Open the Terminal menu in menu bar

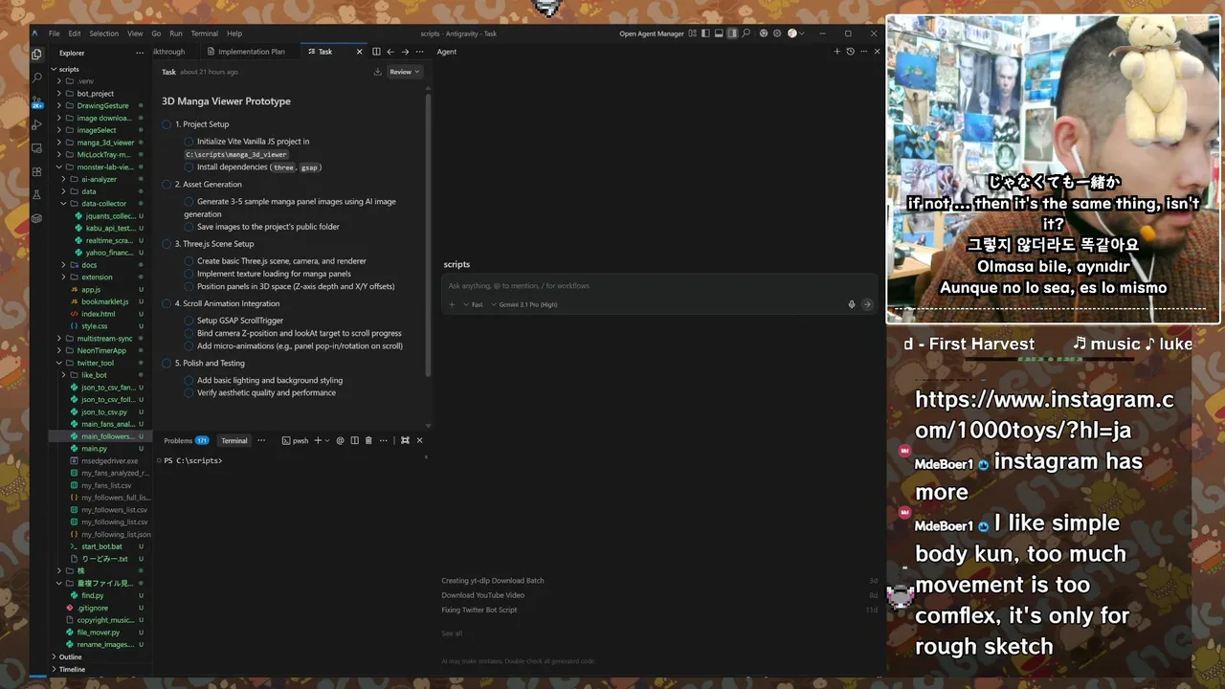[205, 33]
